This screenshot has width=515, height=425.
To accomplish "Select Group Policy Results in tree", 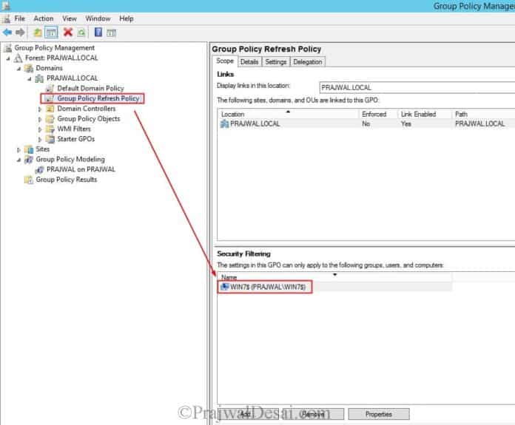I will (x=67, y=180).
